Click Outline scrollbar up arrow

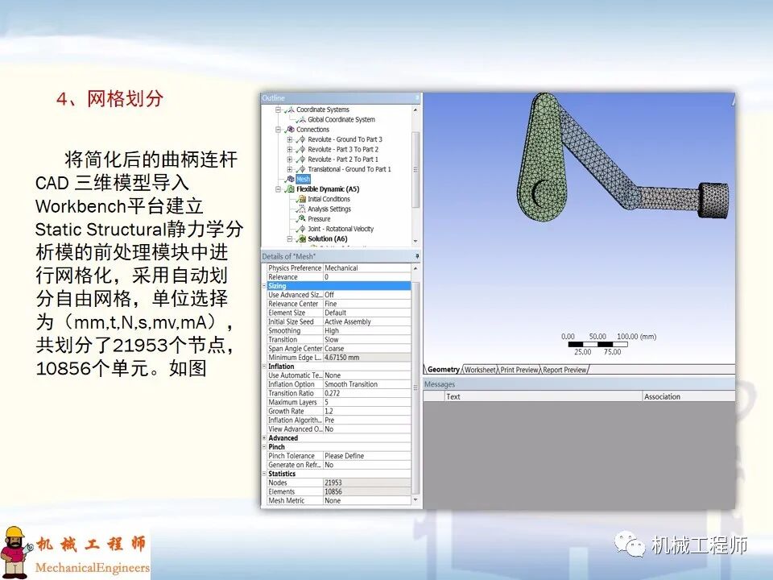tap(415, 110)
